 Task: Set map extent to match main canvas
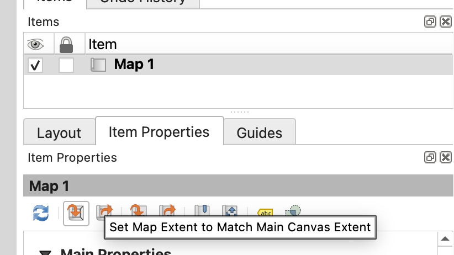click(76, 213)
